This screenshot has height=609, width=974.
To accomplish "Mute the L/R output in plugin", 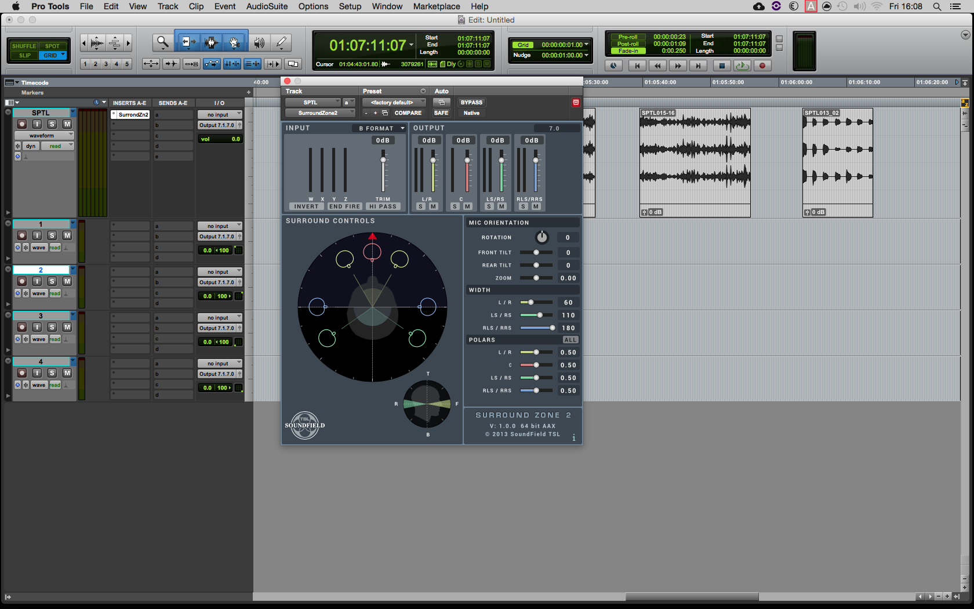I will [x=433, y=206].
